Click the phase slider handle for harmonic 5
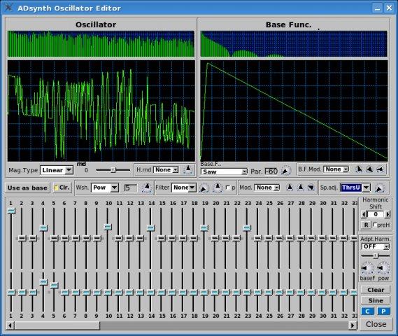398x336 pixels. coord(54,286)
